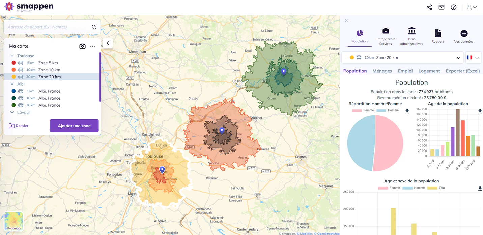This screenshot has width=483, height=235.
Task: Take a map snapshot with camera icon
Action: coord(82,46)
